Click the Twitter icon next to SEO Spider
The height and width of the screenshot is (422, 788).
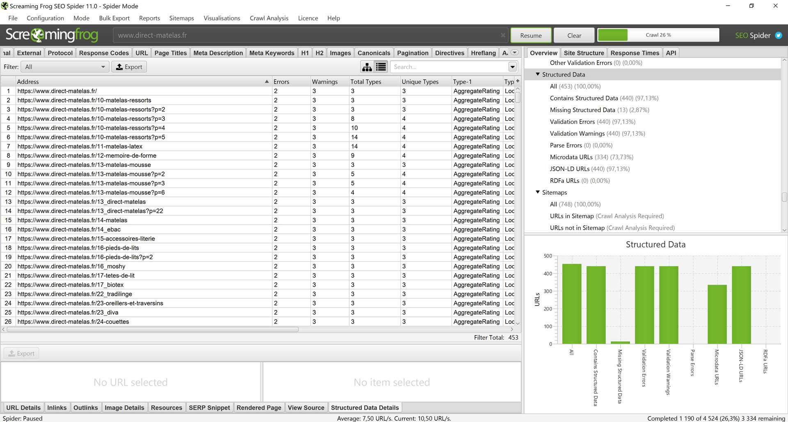[x=778, y=35]
